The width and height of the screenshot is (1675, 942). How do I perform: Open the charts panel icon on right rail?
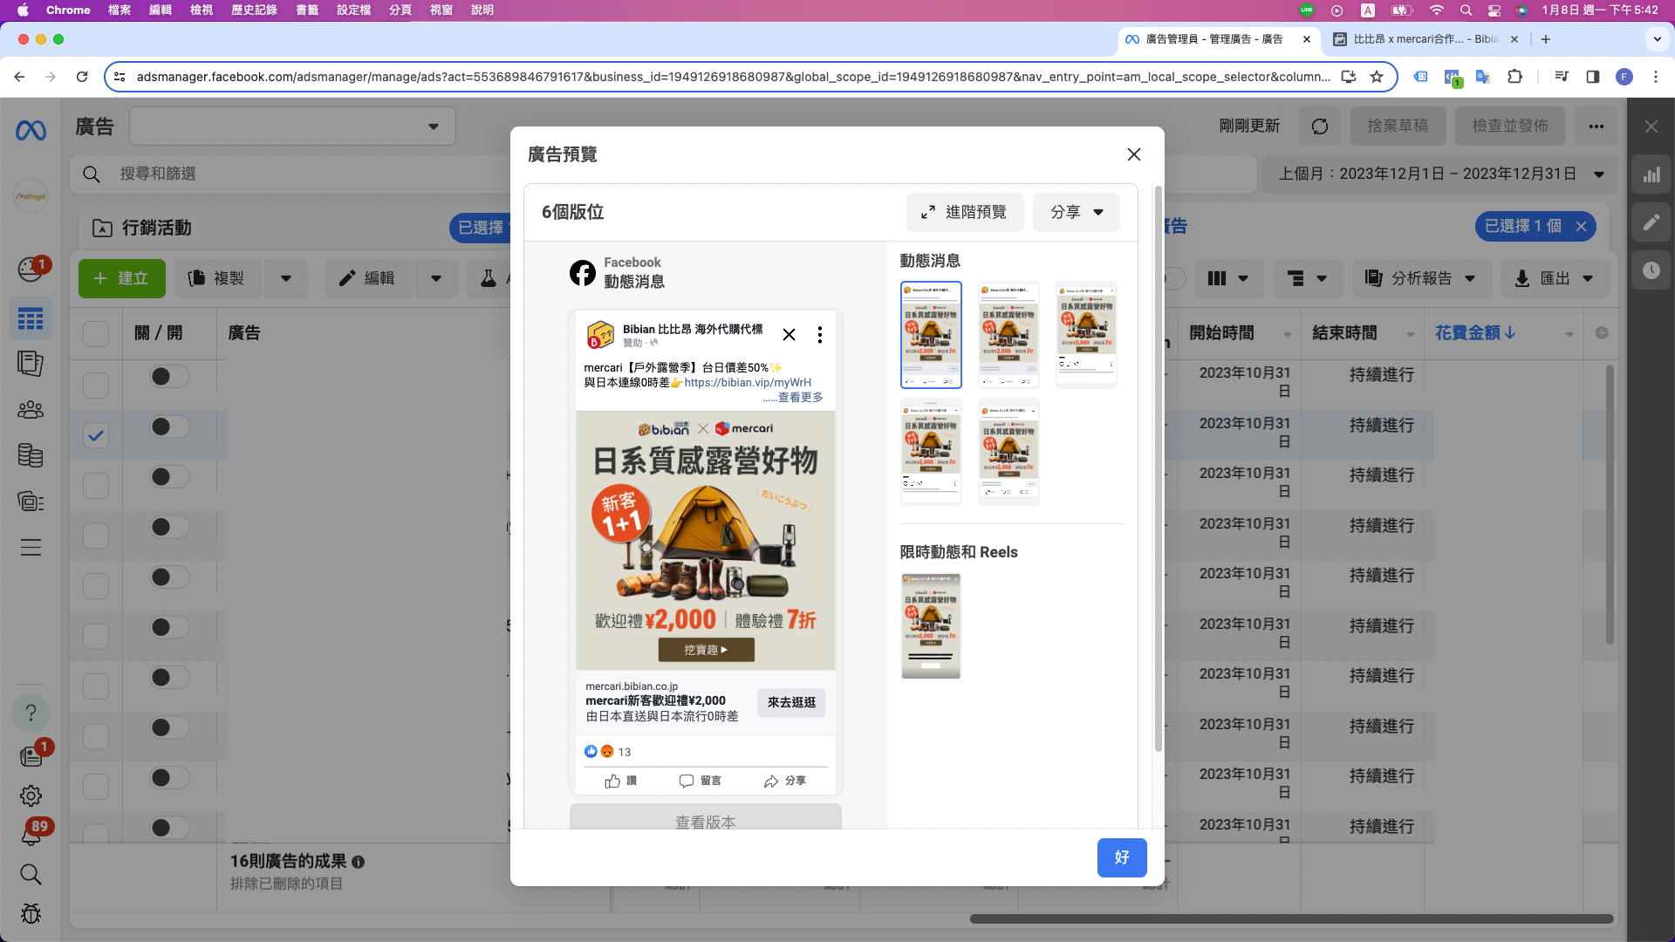1651,175
